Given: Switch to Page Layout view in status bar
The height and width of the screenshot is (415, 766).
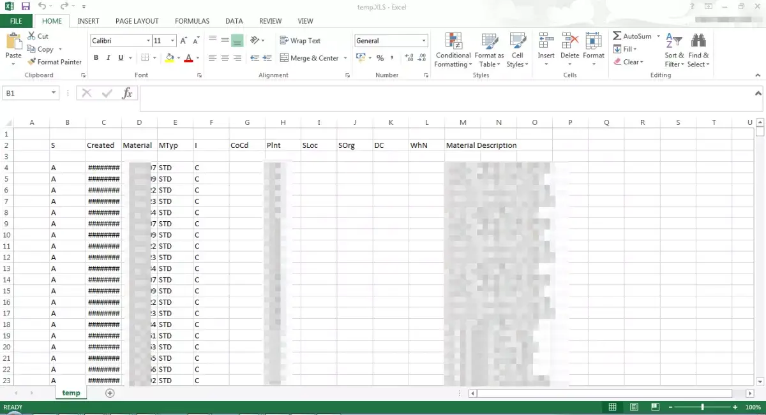Looking at the screenshot, I should pyautogui.click(x=634, y=407).
